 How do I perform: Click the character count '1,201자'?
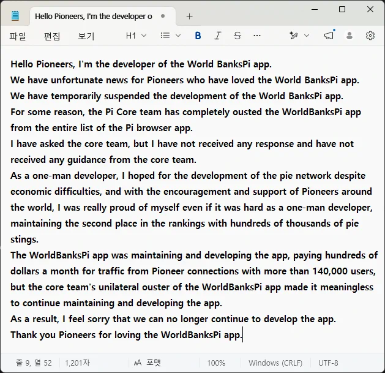(x=77, y=363)
